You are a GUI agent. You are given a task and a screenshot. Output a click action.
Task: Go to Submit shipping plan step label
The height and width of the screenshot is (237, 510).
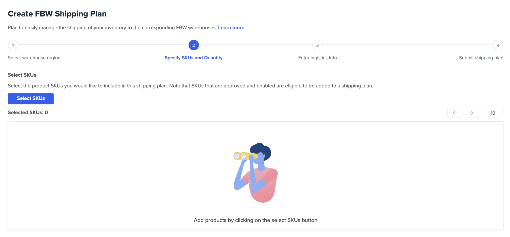(481, 58)
